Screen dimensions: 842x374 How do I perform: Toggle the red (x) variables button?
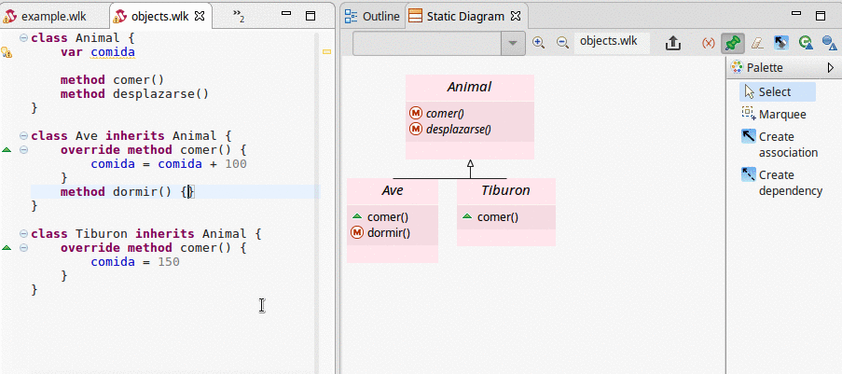[709, 43]
